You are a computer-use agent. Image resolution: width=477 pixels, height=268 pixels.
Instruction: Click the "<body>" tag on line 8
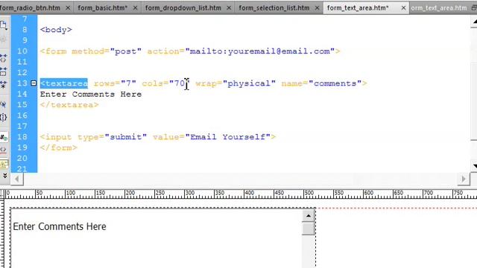[56, 30]
